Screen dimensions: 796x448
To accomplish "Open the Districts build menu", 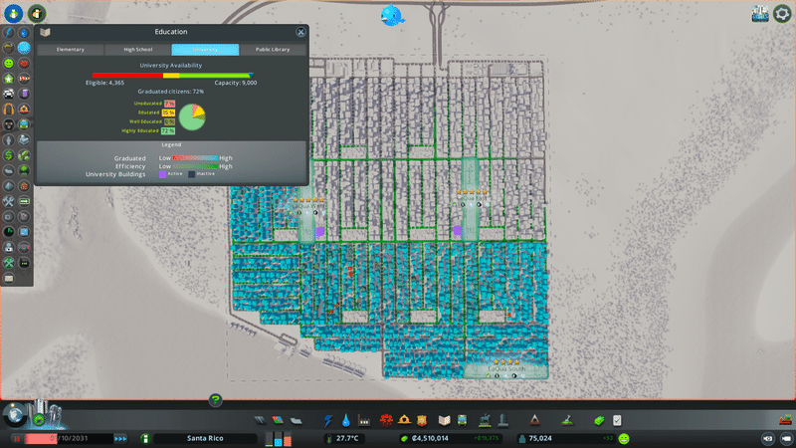I will coord(296,420).
